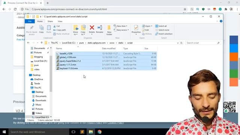The height and width of the screenshot is (135, 240).
Task: Switch to the View ribbon tab
Action: [x=60, y=21]
